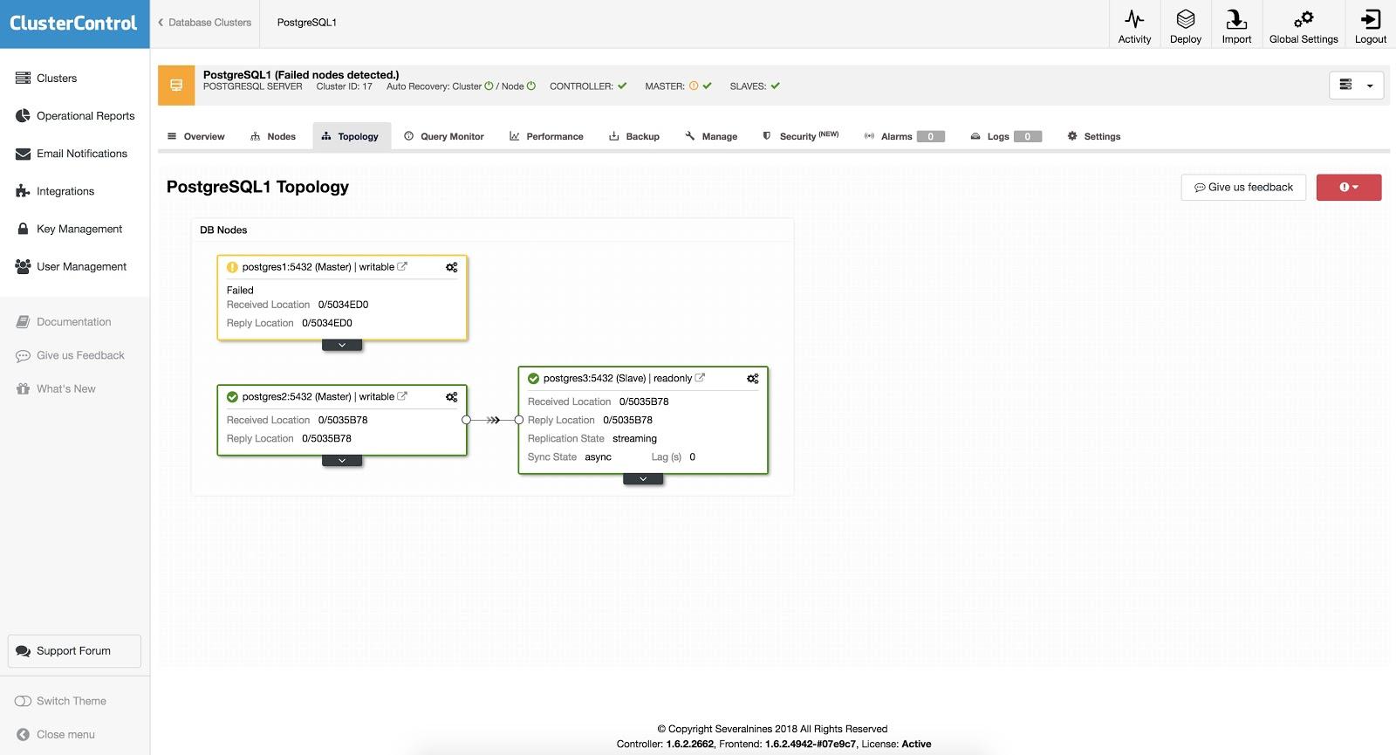Open the Backup tab
The height and width of the screenshot is (755, 1396).
(x=634, y=136)
